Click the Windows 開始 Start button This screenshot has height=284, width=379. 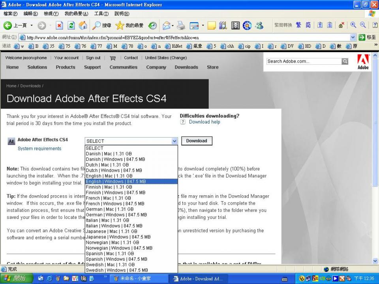[17, 278]
